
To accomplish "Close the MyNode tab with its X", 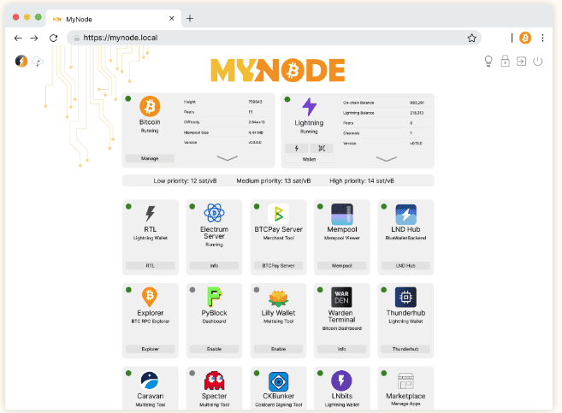I will tap(172, 19).
